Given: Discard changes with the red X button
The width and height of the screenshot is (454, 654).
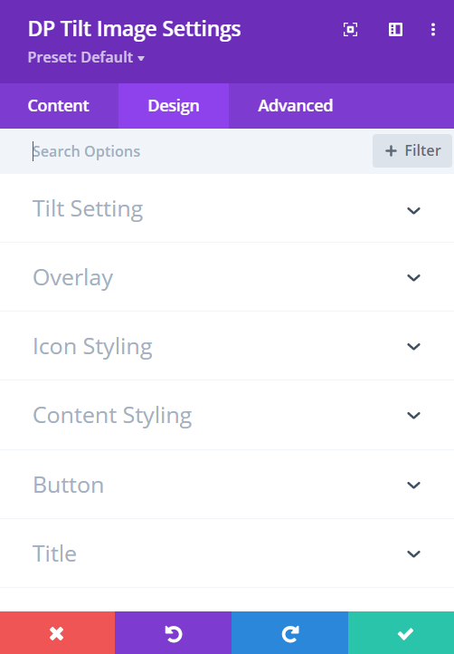Looking at the screenshot, I should click(57, 633).
